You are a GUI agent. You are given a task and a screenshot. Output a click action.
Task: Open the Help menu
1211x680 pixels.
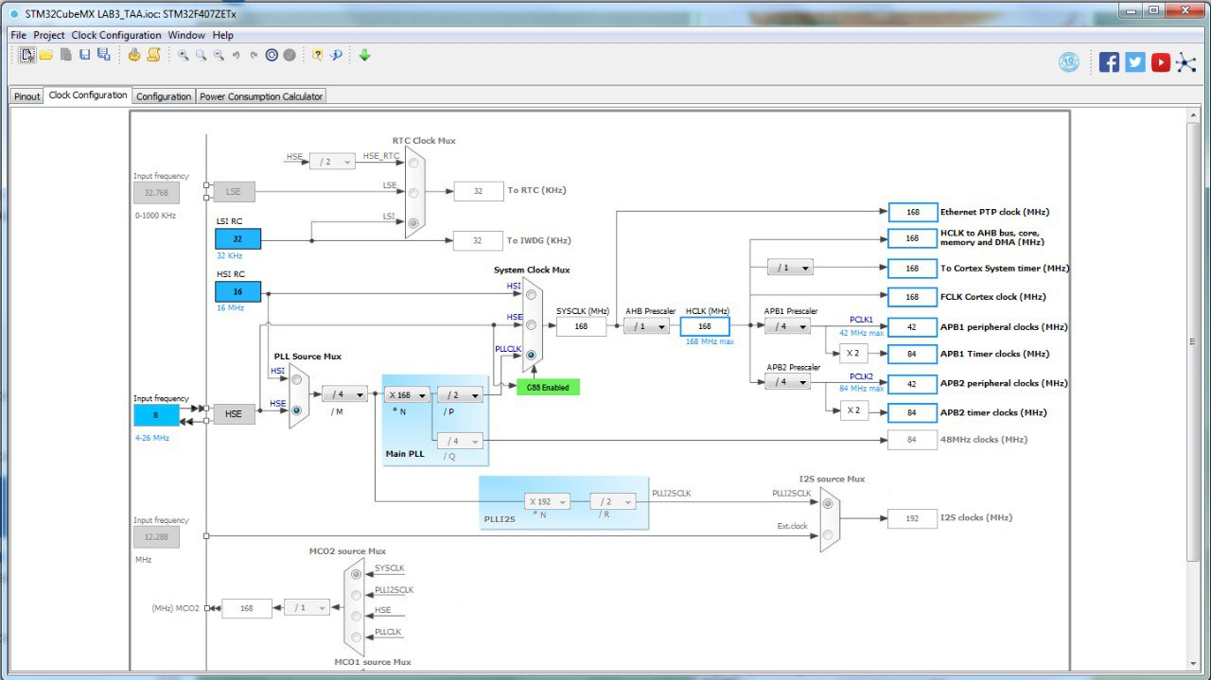tap(222, 35)
